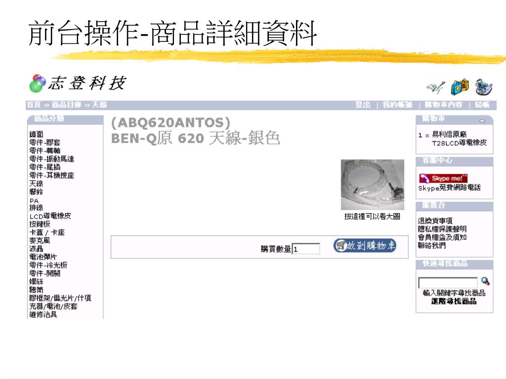506x379 pixels.
Task: Click the Skype me! button image
Action: [443, 178]
